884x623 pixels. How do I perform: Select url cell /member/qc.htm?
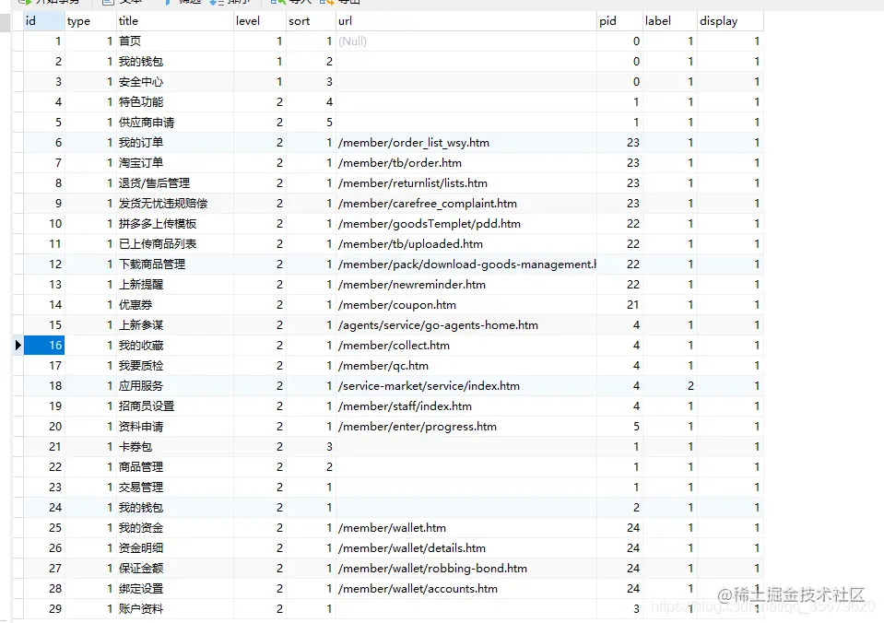[x=466, y=366]
